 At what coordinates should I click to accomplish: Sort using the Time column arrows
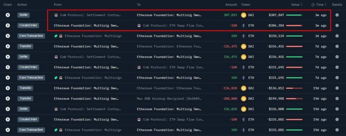326,5
